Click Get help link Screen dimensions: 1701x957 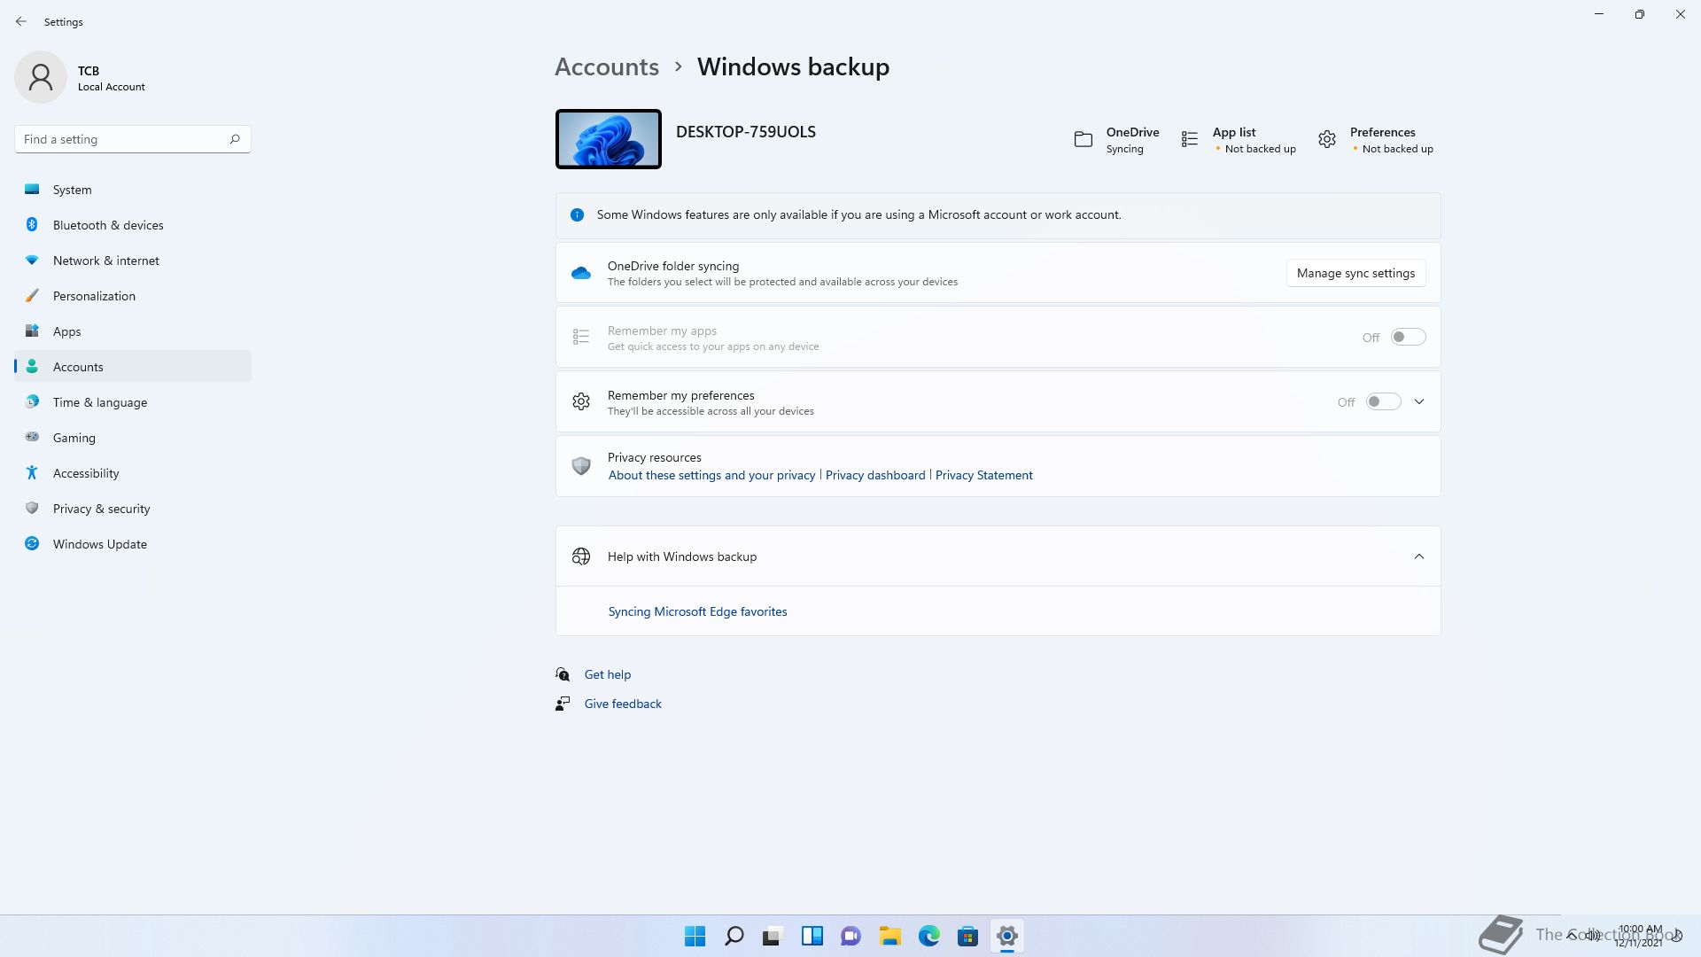tap(608, 674)
